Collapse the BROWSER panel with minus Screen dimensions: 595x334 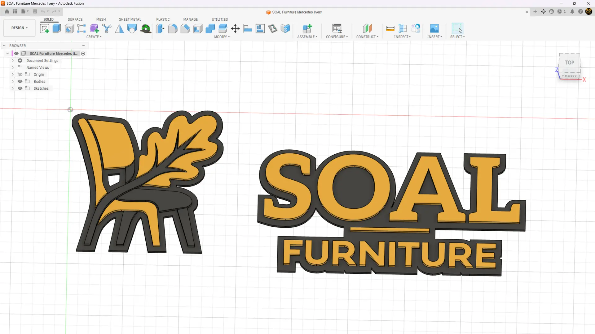[83, 45]
